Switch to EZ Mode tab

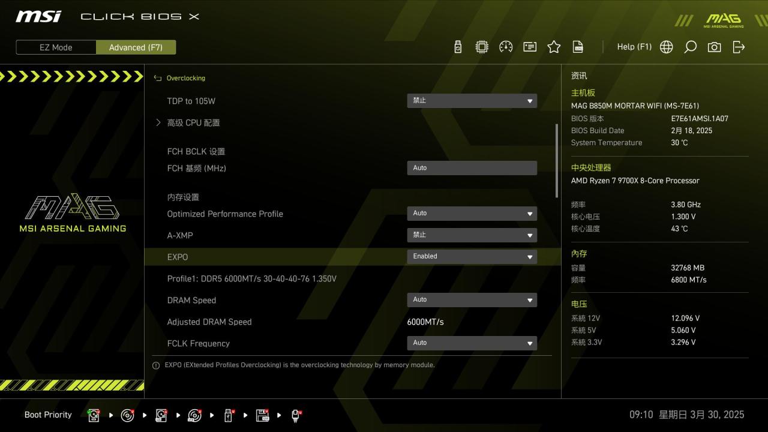point(56,47)
